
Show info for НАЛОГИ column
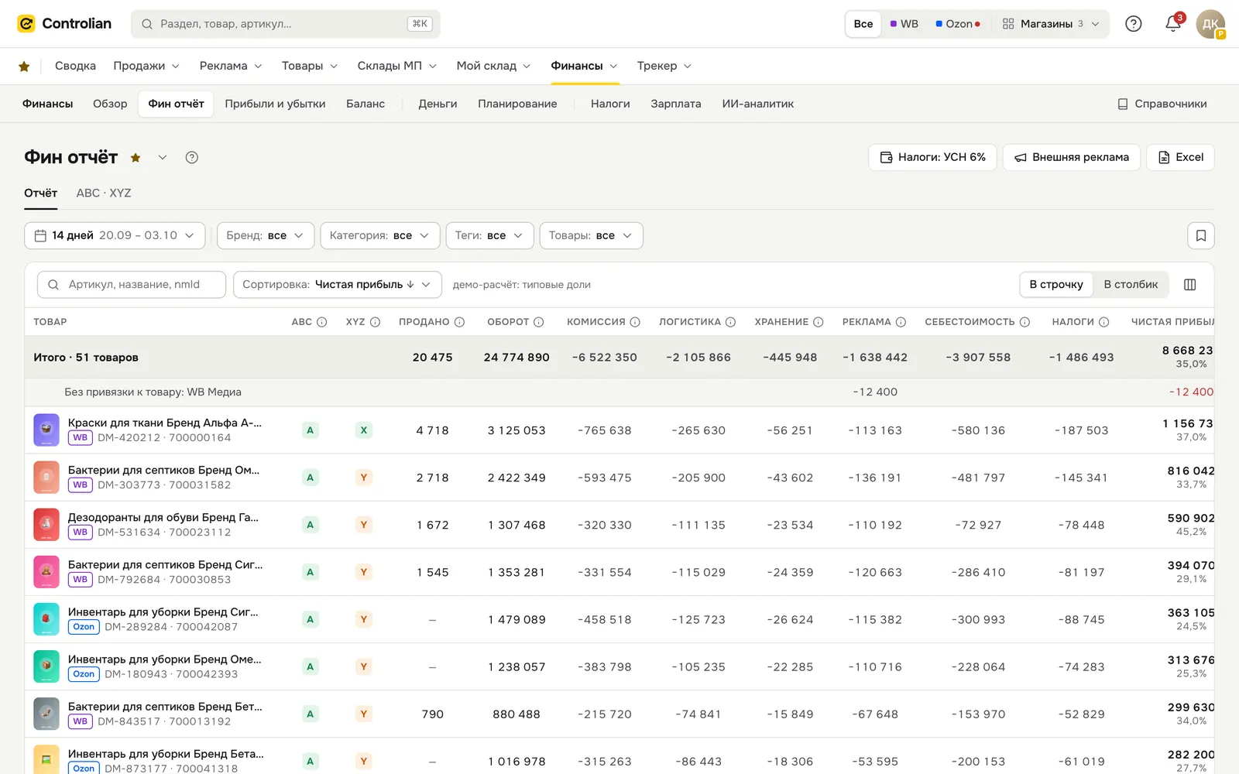1104,322
